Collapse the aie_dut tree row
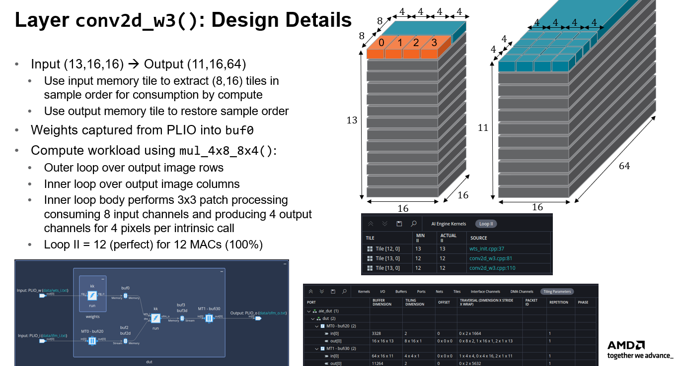The height and width of the screenshot is (366, 677). (309, 311)
